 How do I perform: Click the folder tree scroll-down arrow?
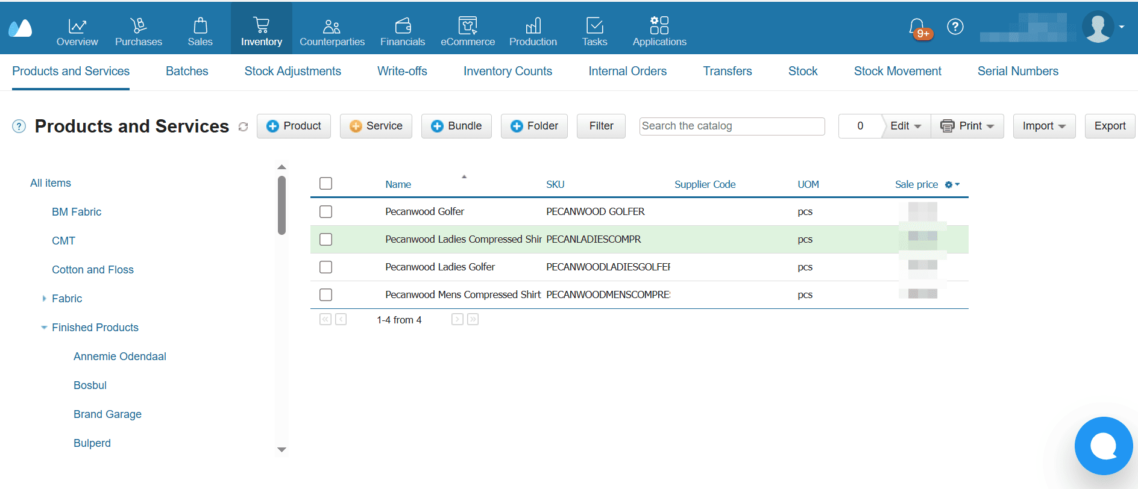[x=281, y=450]
